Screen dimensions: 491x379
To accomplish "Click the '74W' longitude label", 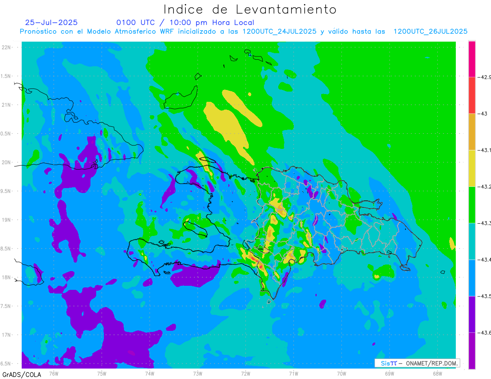I will (x=149, y=373).
